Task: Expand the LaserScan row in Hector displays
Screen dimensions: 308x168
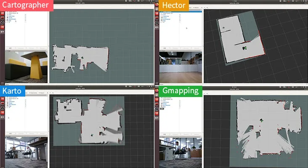Action: tap(160, 16)
